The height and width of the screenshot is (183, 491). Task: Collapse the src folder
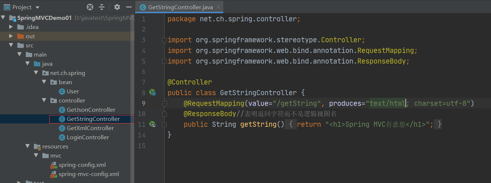pos(11,45)
